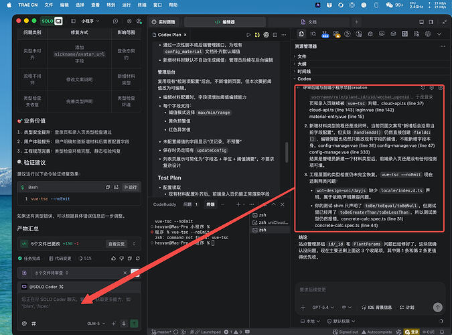Screen dimensions: 452x335
Task: Open the 默认权限 dropdown
Action: point(341,321)
